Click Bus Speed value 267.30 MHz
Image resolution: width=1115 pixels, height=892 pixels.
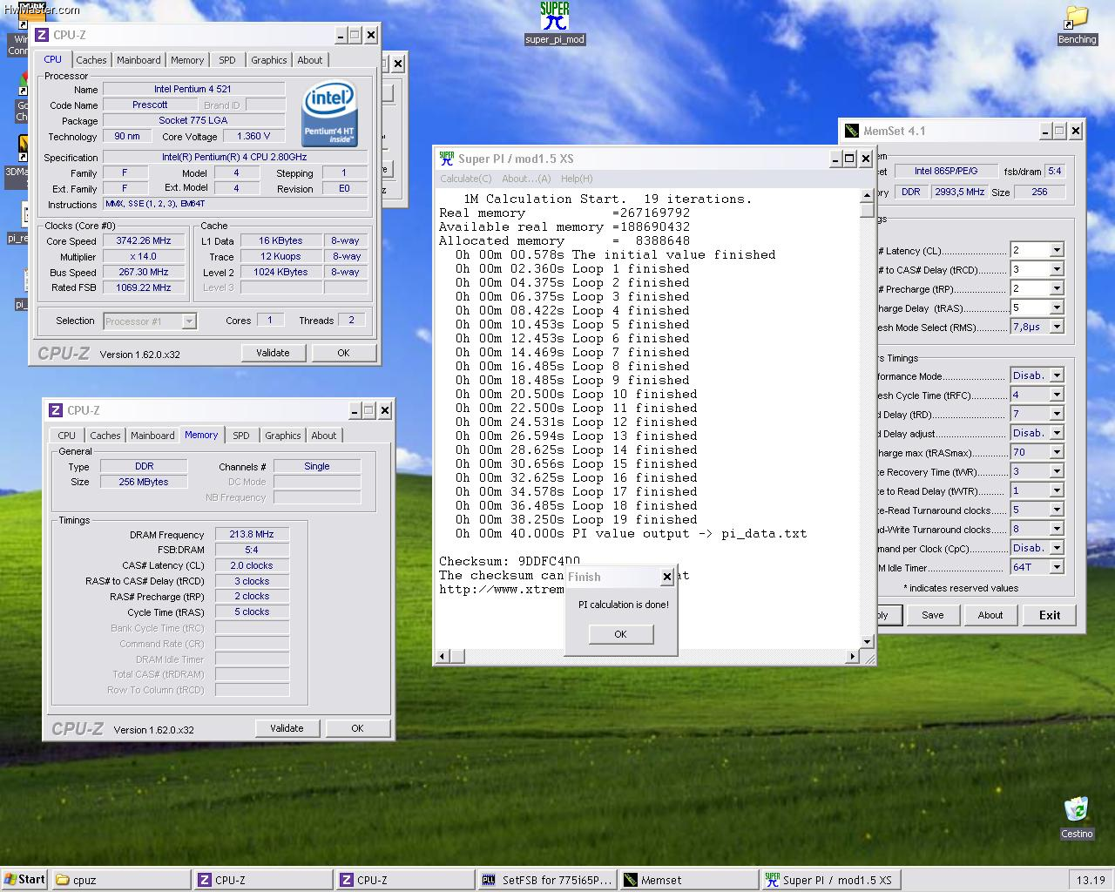(x=144, y=273)
